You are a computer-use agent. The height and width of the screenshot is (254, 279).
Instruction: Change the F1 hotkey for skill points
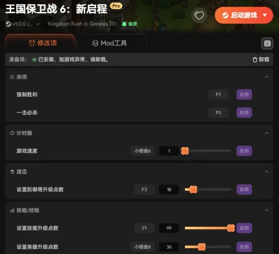click(x=144, y=228)
